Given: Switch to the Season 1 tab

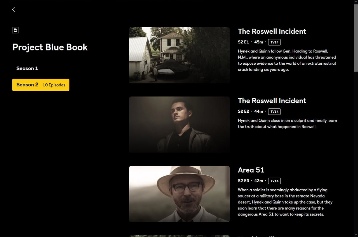Looking at the screenshot, I should coord(27,68).
